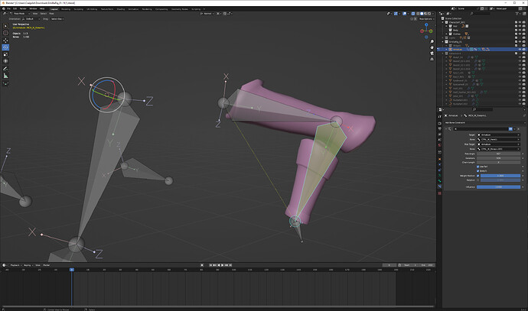Click the navigation gizmo Z axis

click(426, 24)
